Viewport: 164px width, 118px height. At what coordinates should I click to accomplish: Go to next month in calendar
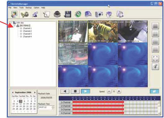(35, 92)
